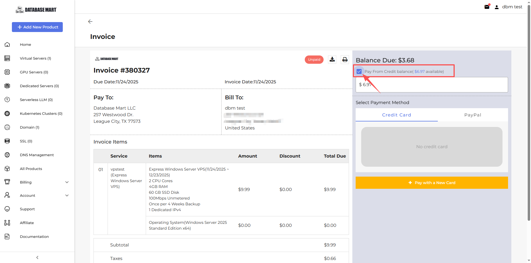The width and height of the screenshot is (531, 263).
Task: Click the Database Mart logo in sidebar
Action: point(36,10)
